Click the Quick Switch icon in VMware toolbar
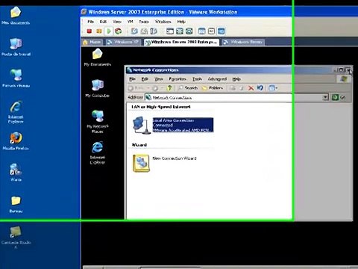The image size is (358, 269). point(189,31)
